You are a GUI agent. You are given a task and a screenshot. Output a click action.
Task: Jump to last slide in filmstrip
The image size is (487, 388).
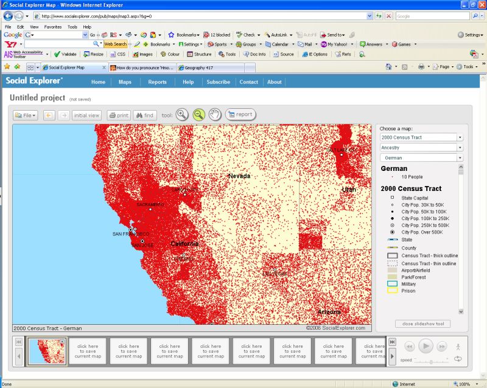392,342
